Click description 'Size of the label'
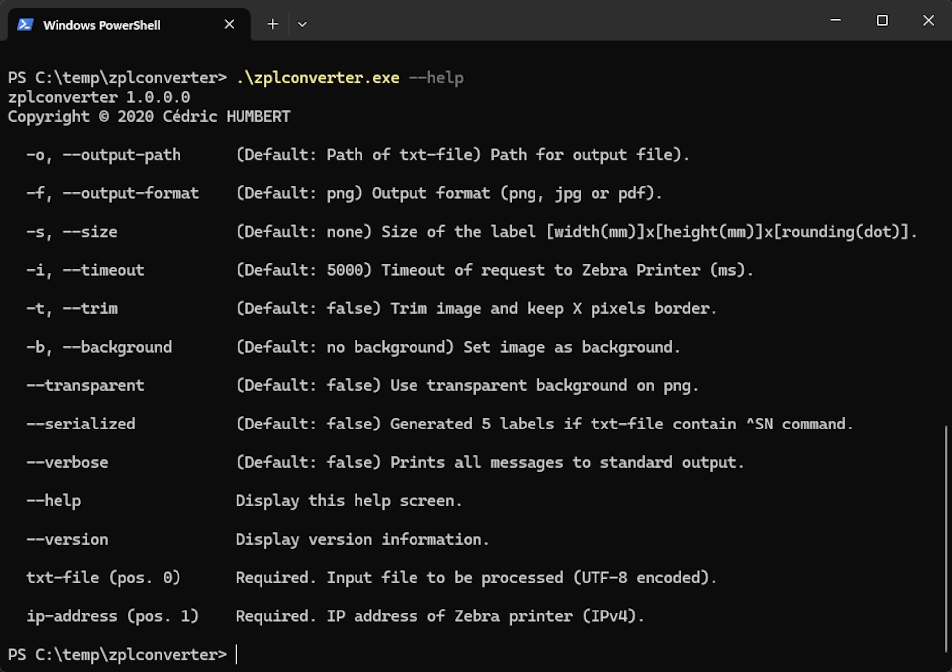This screenshot has height=672, width=952. (459, 232)
